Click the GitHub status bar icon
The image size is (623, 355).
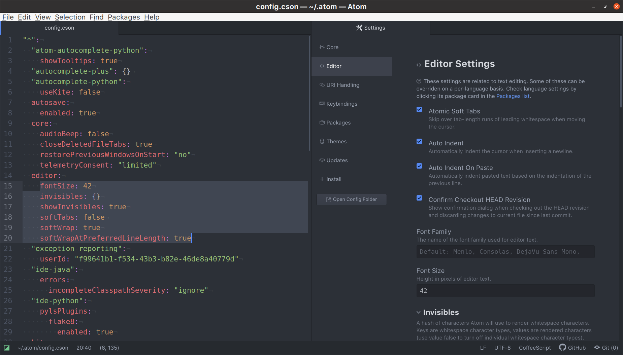click(x=572, y=348)
